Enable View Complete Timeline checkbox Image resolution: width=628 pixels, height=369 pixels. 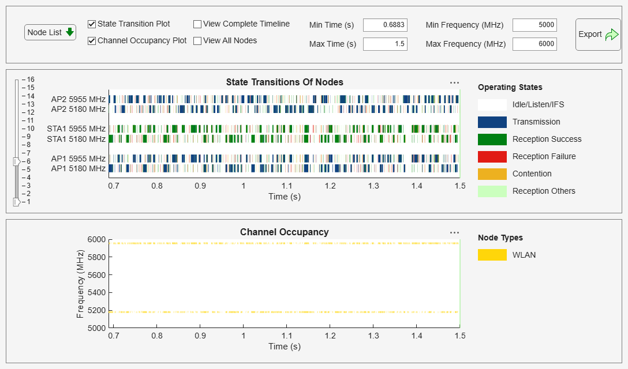click(x=197, y=24)
